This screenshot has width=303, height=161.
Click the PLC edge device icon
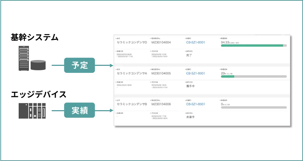(x=32, y=111)
